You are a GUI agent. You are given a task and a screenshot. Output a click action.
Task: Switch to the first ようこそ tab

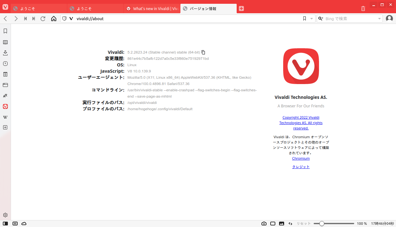(39, 9)
